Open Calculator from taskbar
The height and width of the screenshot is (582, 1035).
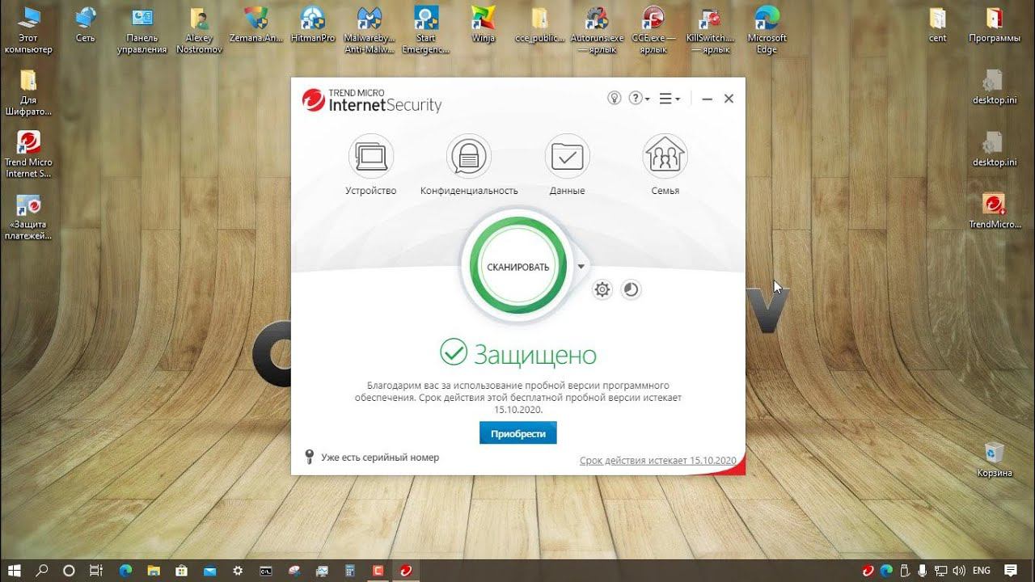349,571
